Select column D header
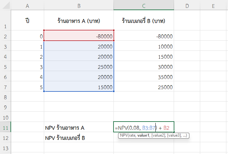This screenshot has width=228, height=154. 187,6
